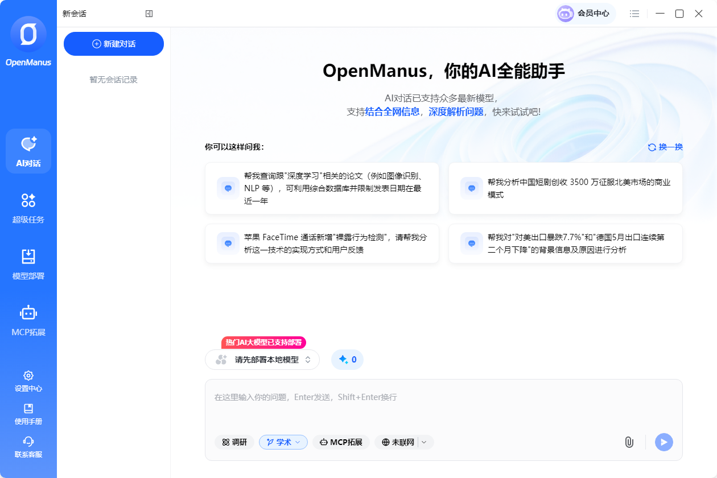This screenshot has height=478, width=717.
Task: Open the AI对话 panel in the sidebar
Action: pyautogui.click(x=28, y=151)
